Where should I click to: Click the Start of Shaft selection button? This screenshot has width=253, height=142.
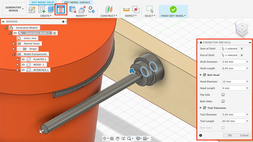pos(229,49)
